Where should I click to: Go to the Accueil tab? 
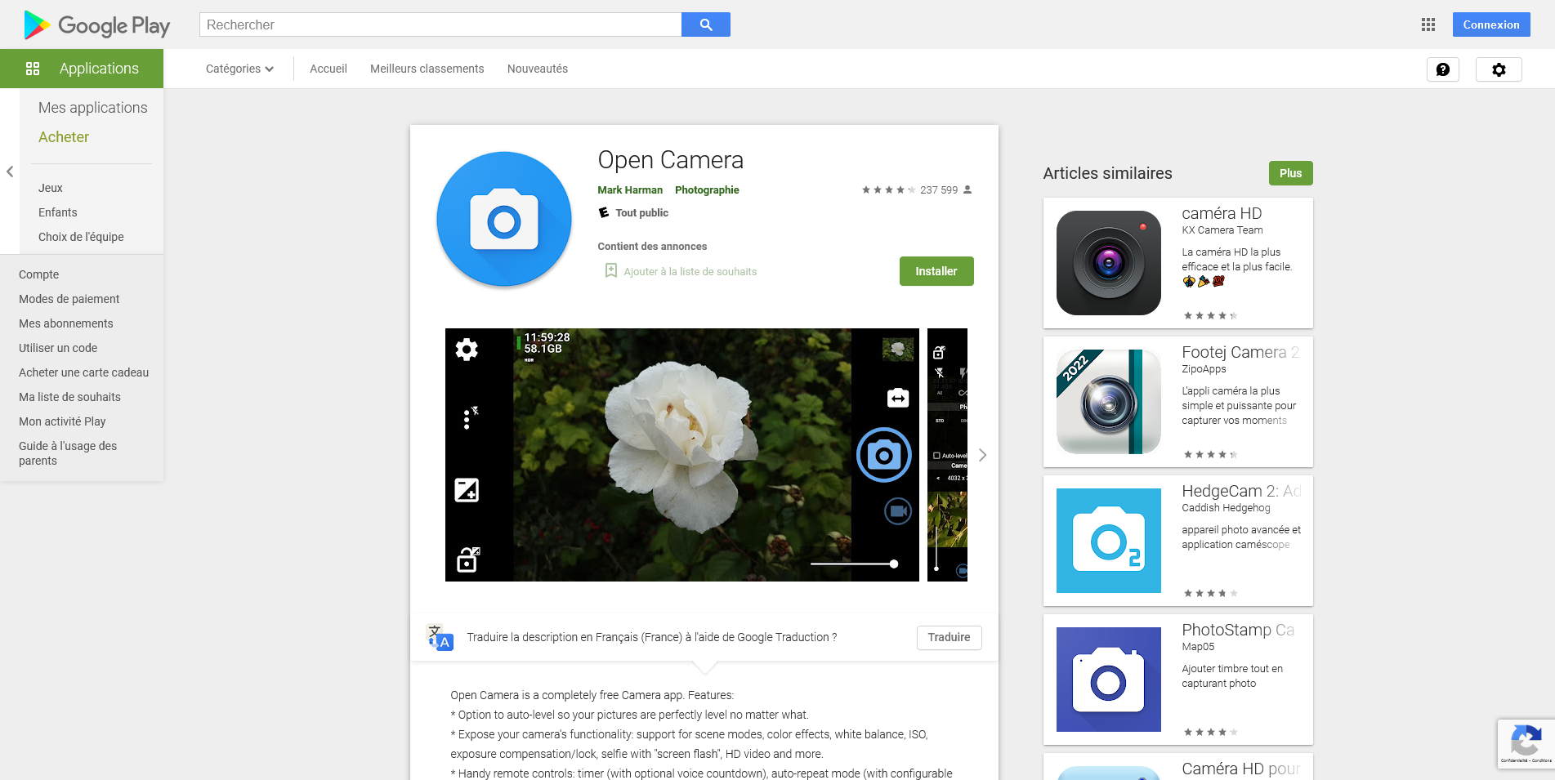328,69
